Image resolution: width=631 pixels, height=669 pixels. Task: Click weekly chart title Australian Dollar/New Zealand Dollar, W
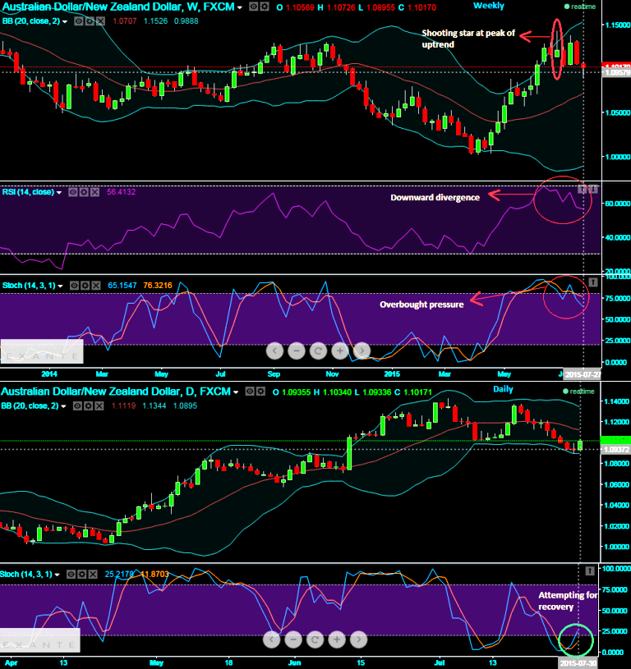coord(118,7)
